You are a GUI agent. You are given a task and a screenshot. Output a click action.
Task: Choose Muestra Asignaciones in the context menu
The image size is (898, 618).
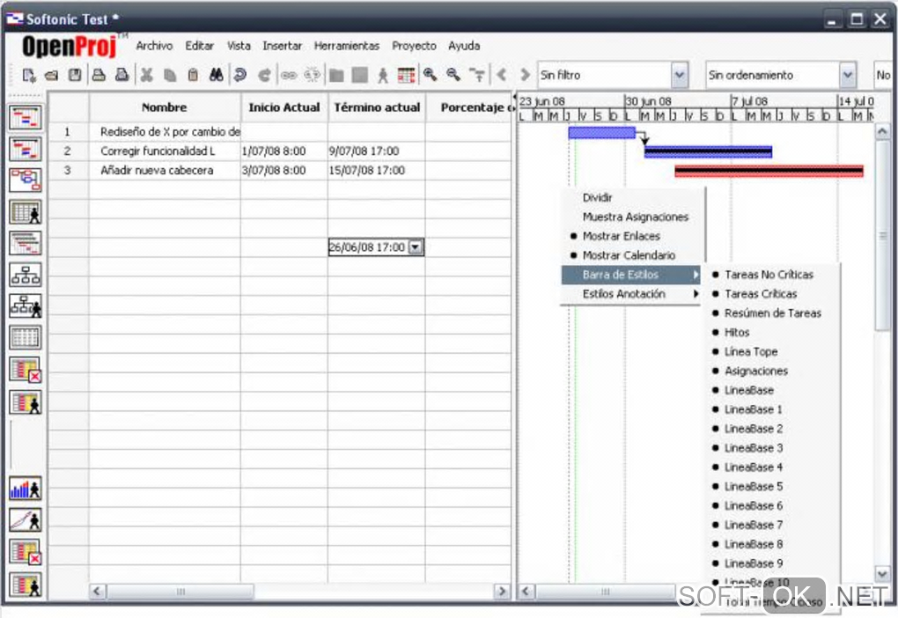630,217
